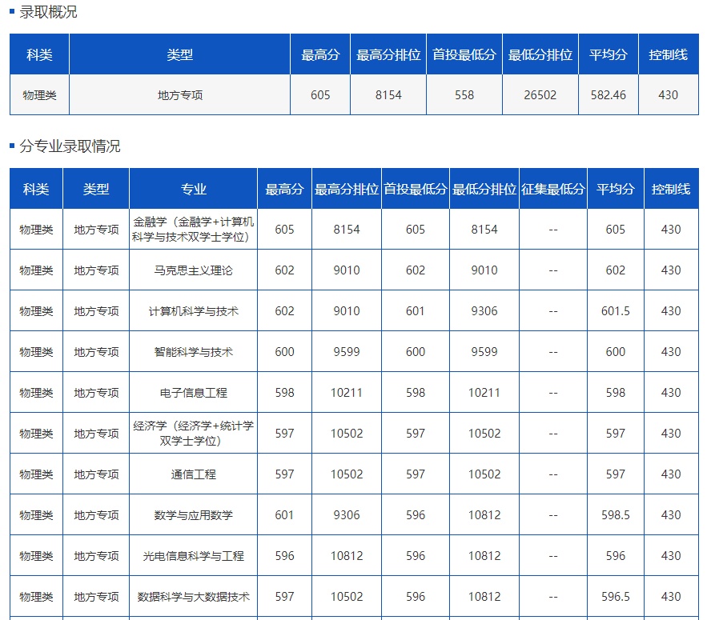
Task: Select the 光电信息科学与工程 major cell
Action: coord(193,556)
